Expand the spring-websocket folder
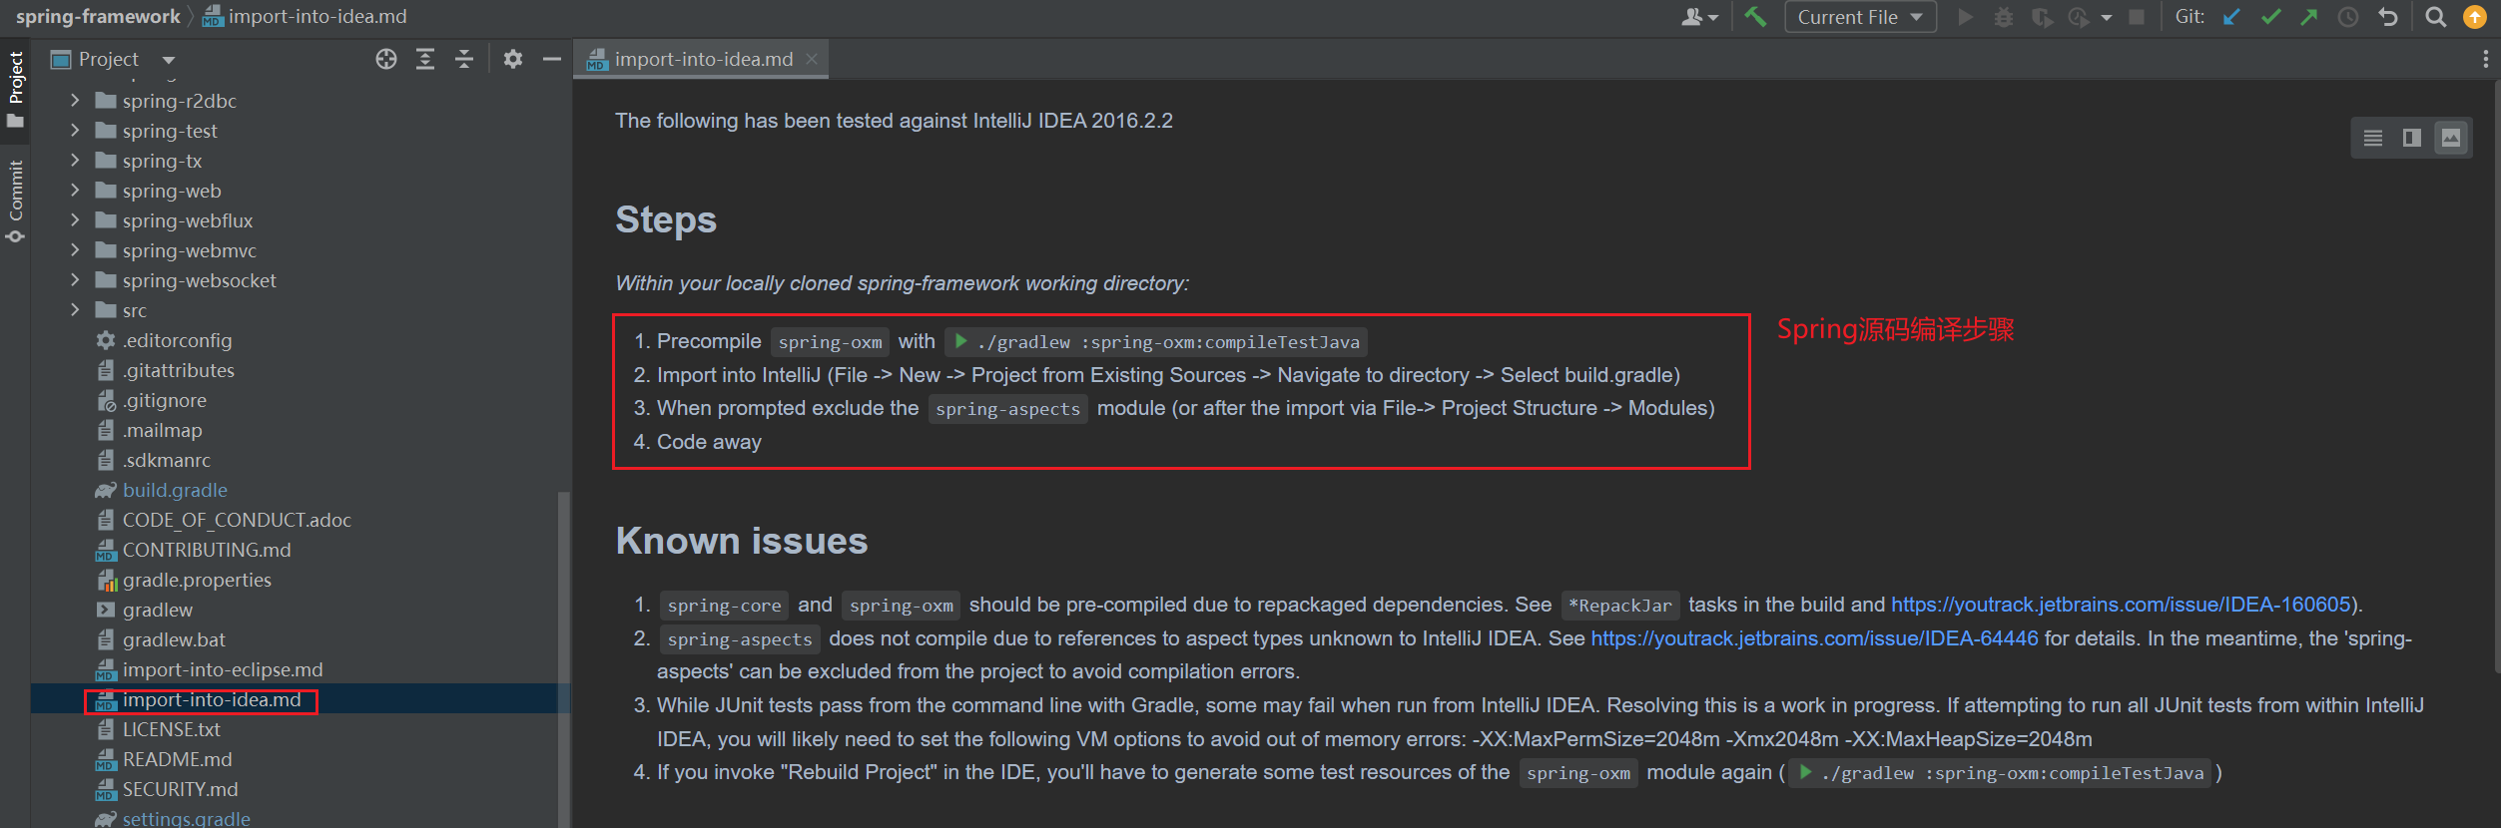The width and height of the screenshot is (2501, 828). coord(75,279)
